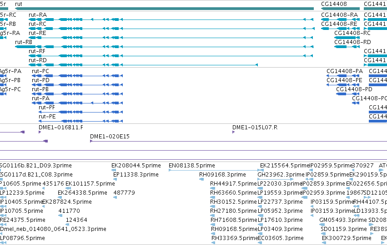Click the 124364 EST label
387x245 pixels.
[76, 220]
